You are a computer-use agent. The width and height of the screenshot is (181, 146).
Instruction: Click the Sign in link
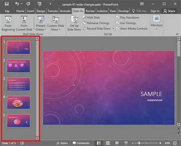point(155,11)
